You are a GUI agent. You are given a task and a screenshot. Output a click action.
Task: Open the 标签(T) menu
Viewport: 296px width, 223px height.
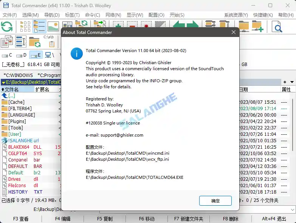pos(72,15)
